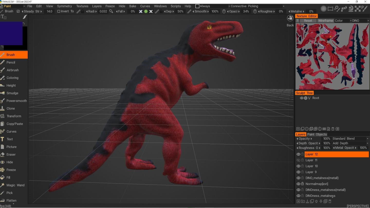Hide Layer 10 using its eye icon

tap(298, 166)
